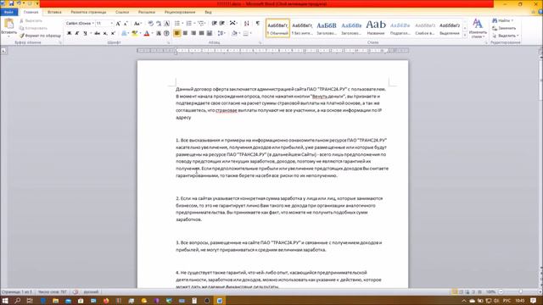543x305 pixels.
Task: Decrease font size with the shrink font icon
Action: coord(126,24)
